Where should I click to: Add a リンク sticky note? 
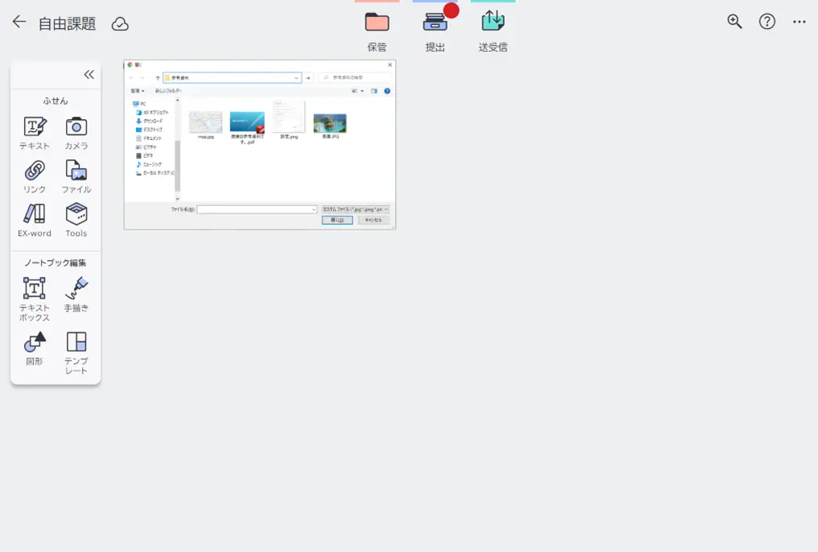[35, 176]
